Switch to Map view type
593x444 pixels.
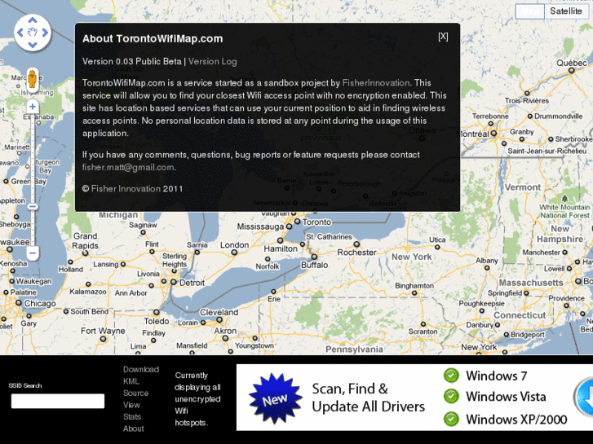[x=530, y=11]
